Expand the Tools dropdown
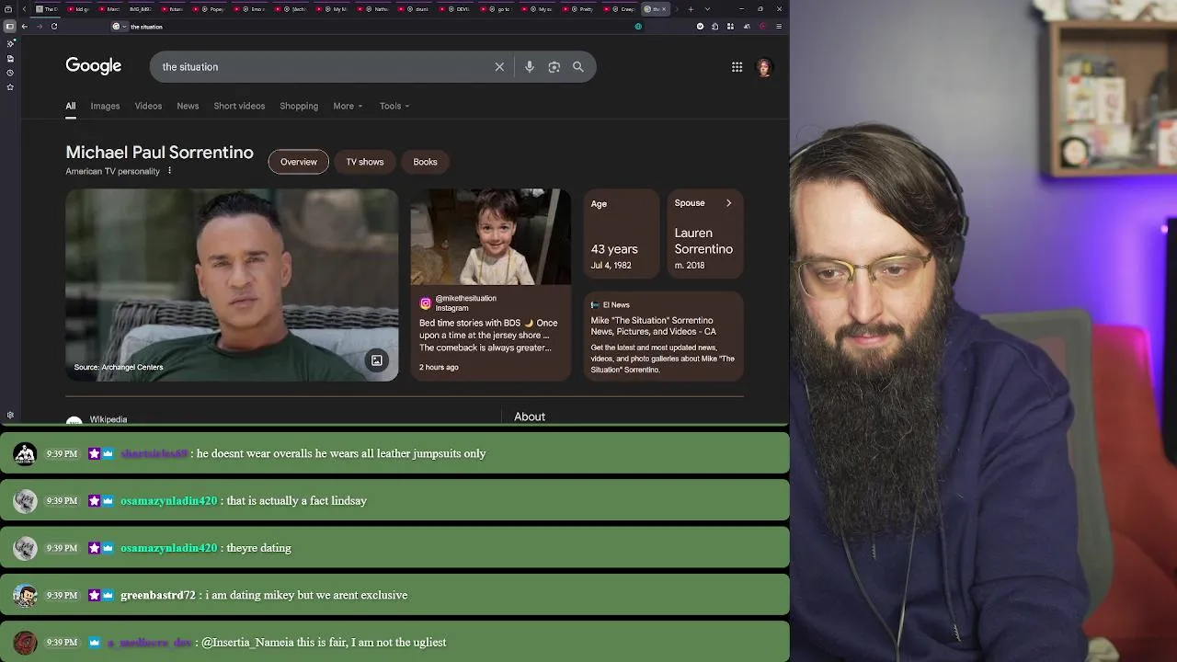Viewport: 1177px width, 662px height. tap(394, 106)
